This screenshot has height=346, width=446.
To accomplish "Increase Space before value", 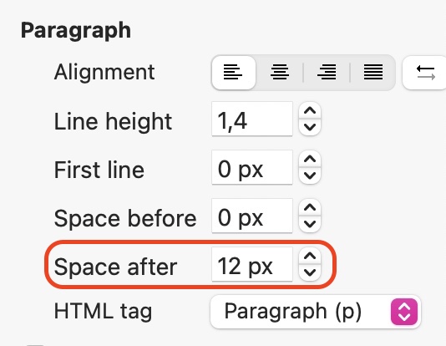I will pos(310,208).
